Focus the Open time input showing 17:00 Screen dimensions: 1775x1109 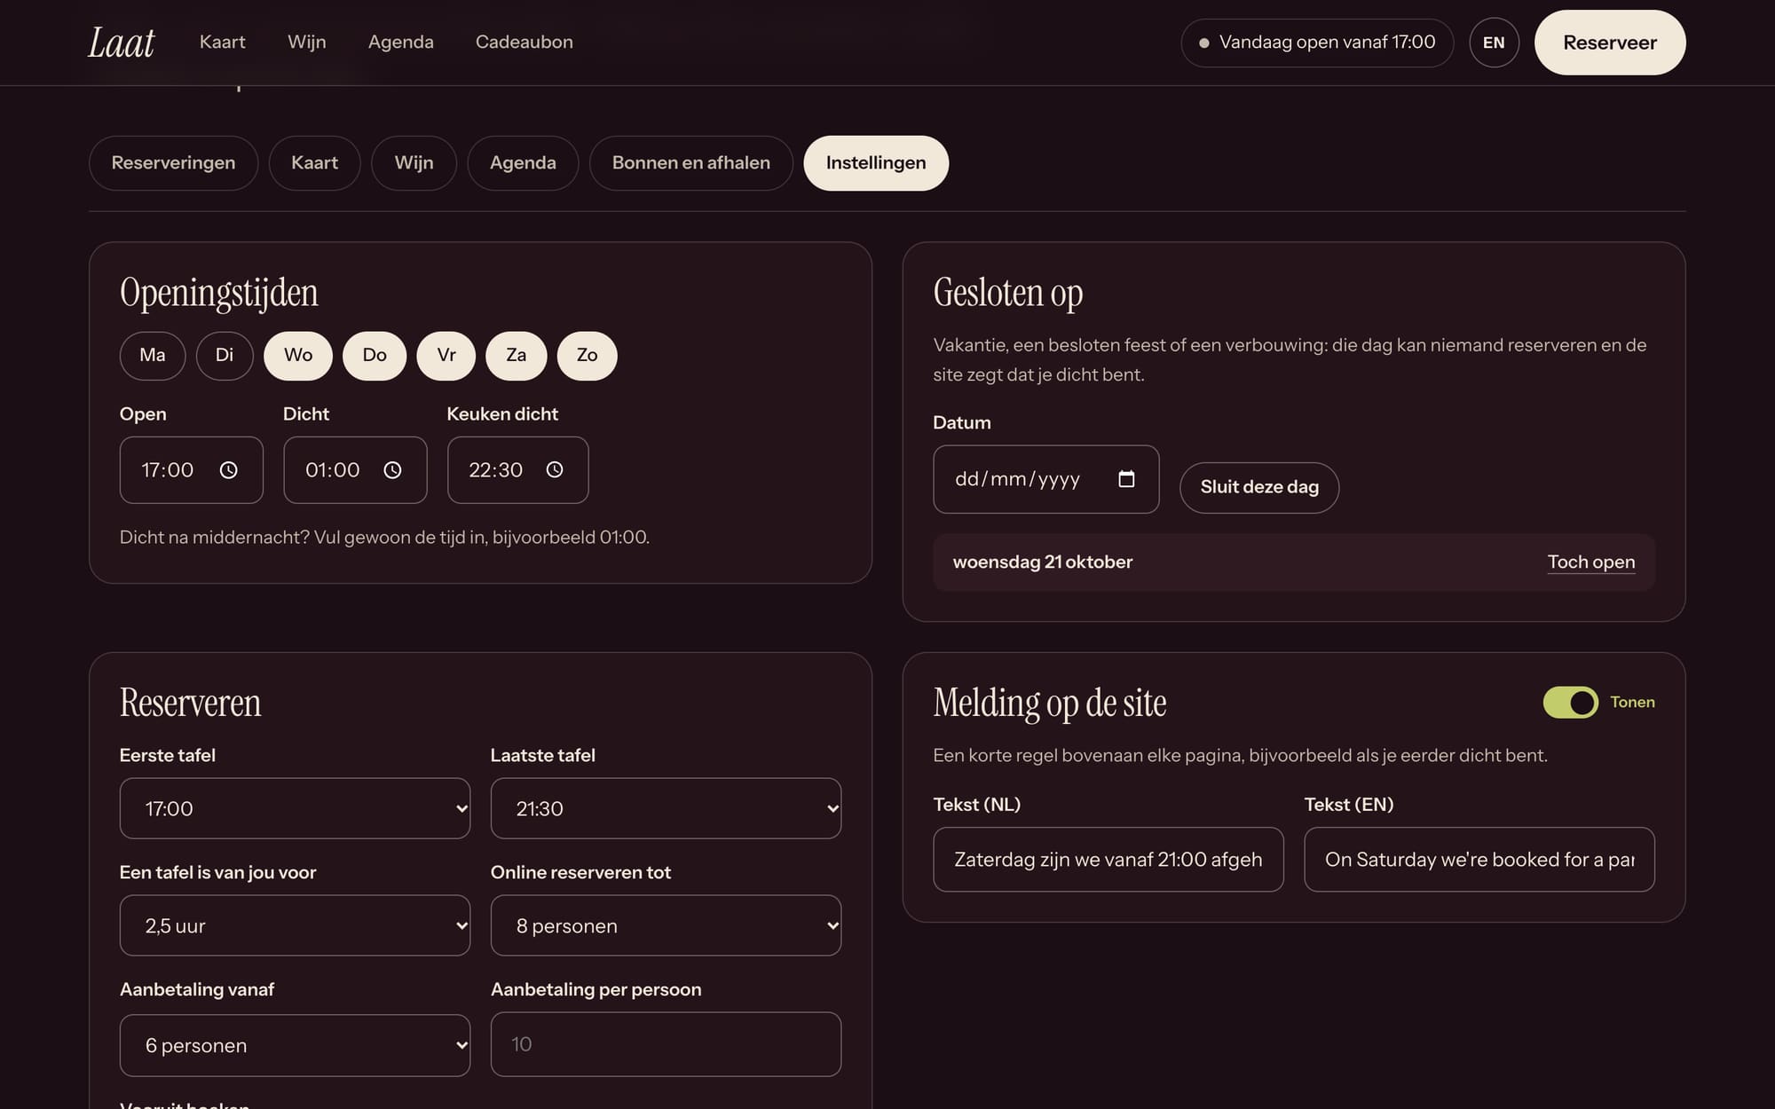[192, 470]
